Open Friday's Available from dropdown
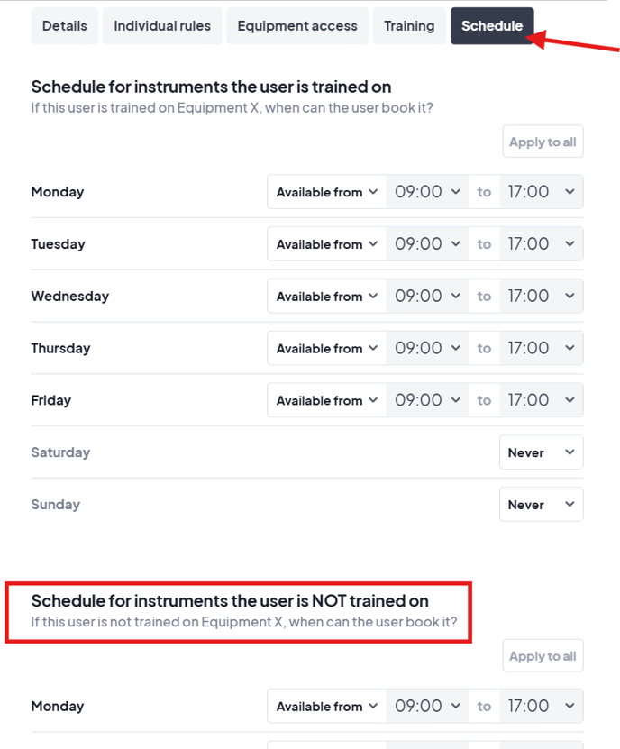The image size is (620, 749). pos(326,401)
